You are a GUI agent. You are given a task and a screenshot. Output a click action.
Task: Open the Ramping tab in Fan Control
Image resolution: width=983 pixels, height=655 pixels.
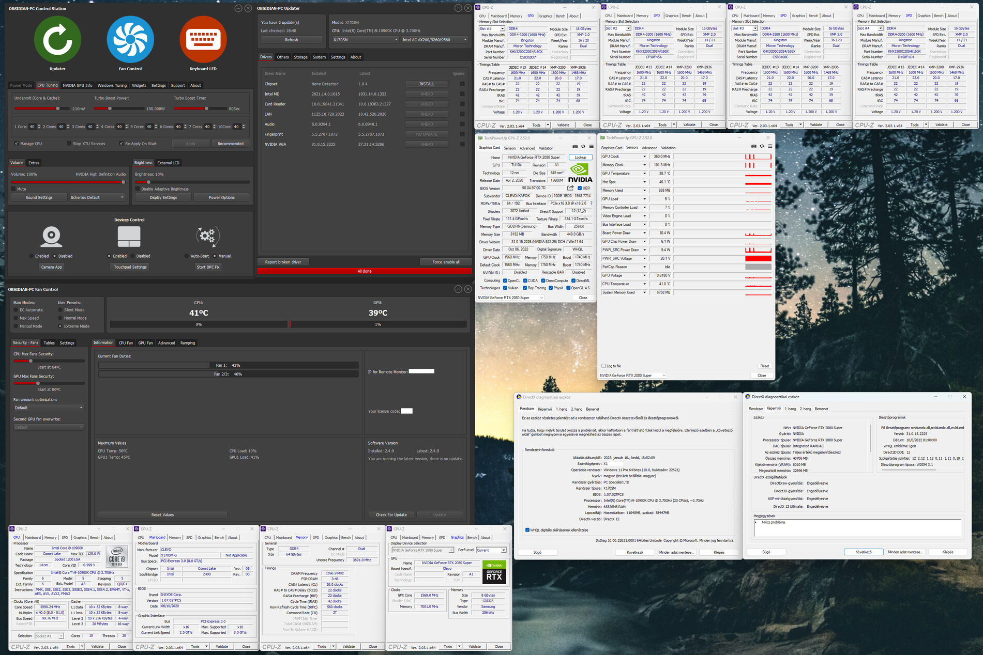click(188, 343)
